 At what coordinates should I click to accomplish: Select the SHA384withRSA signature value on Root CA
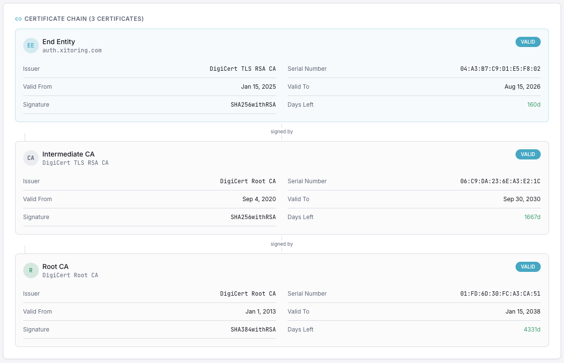point(253,329)
